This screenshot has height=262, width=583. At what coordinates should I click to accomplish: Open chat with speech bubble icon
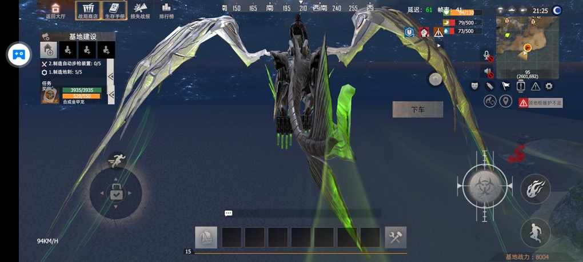tap(228, 213)
